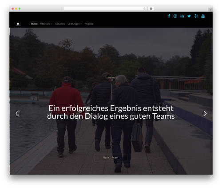Minimize window with yellow button
Screen dimensions: 222x188
[16, 8]
